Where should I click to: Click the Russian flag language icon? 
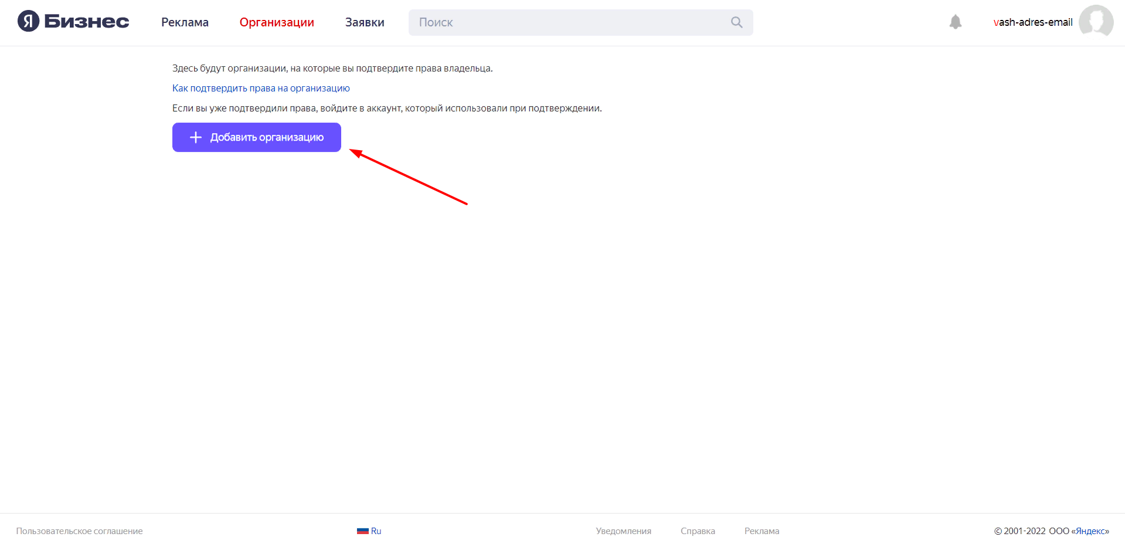tap(362, 531)
